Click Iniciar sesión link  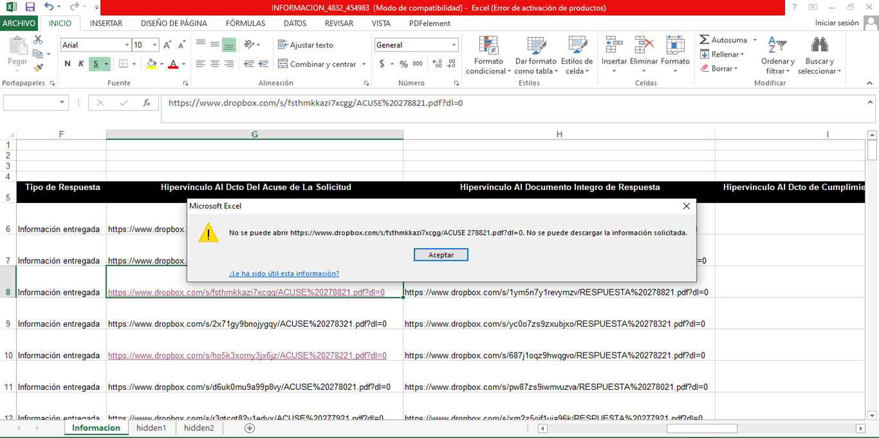837,23
